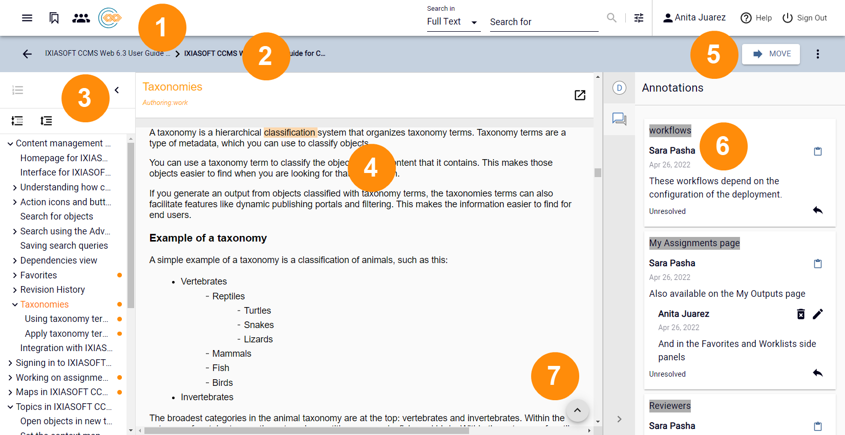The width and height of the screenshot is (845, 435).
Task: Click the MOVE button
Action: pyautogui.click(x=771, y=54)
